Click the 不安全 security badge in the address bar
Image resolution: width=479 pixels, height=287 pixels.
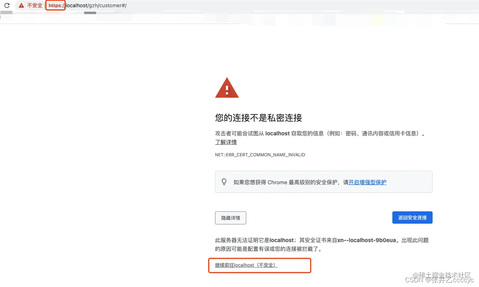click(31, 5)
